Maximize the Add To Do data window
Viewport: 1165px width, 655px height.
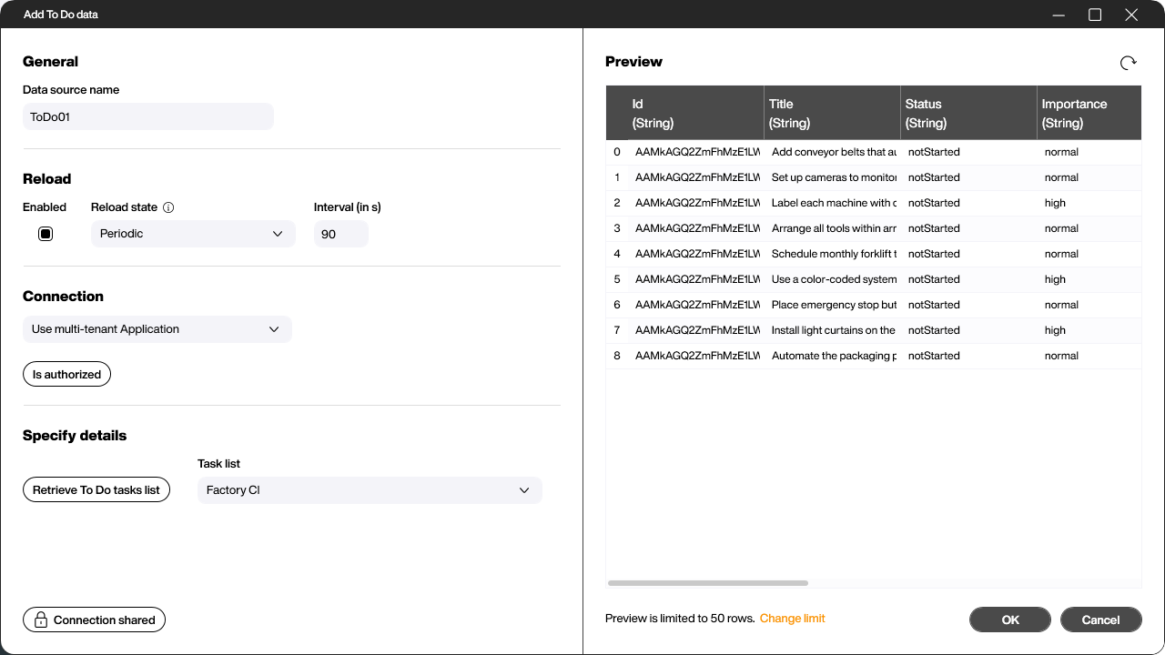pos(1095,15)
